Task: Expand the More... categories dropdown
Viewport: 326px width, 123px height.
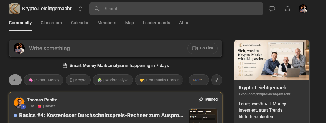Action: [199, 80]
